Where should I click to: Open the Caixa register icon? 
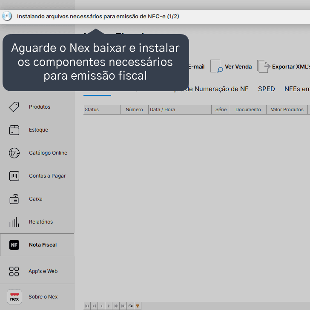(14, 199)
